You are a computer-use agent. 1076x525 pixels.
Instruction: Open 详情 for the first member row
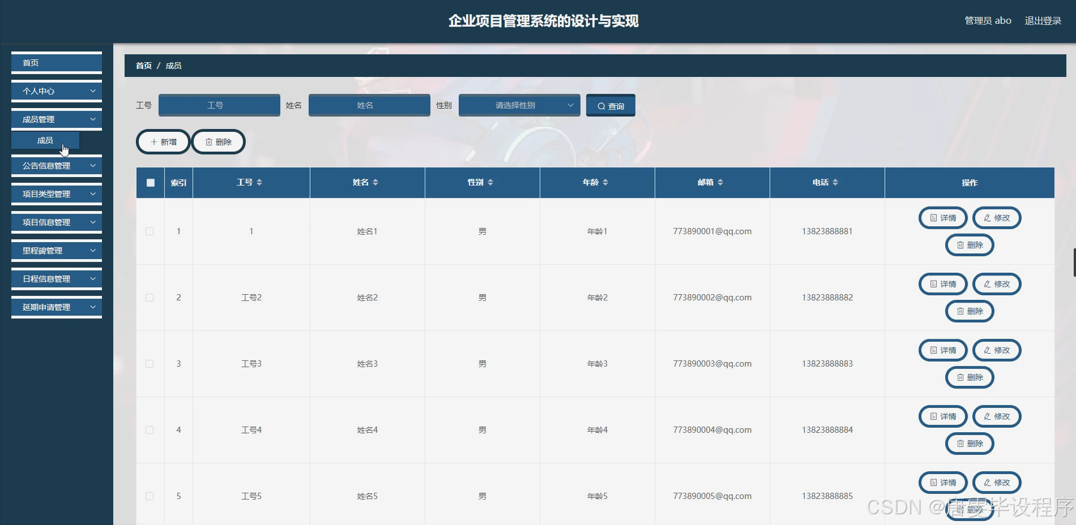(x=942, y=218)
